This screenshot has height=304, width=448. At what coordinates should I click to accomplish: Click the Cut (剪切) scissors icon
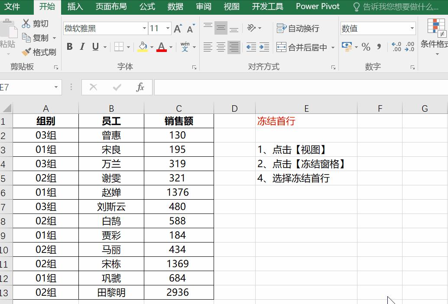(x=26, y=23)
